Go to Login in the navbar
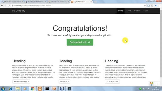Image resolution: width=162 pixels, height=91 pixels. tap(146, 11)
